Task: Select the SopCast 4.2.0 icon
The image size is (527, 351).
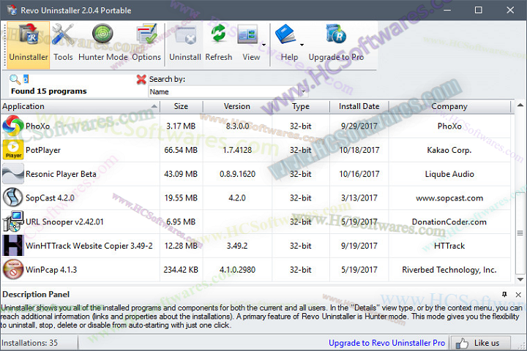Action: click(x=13, y=197)
